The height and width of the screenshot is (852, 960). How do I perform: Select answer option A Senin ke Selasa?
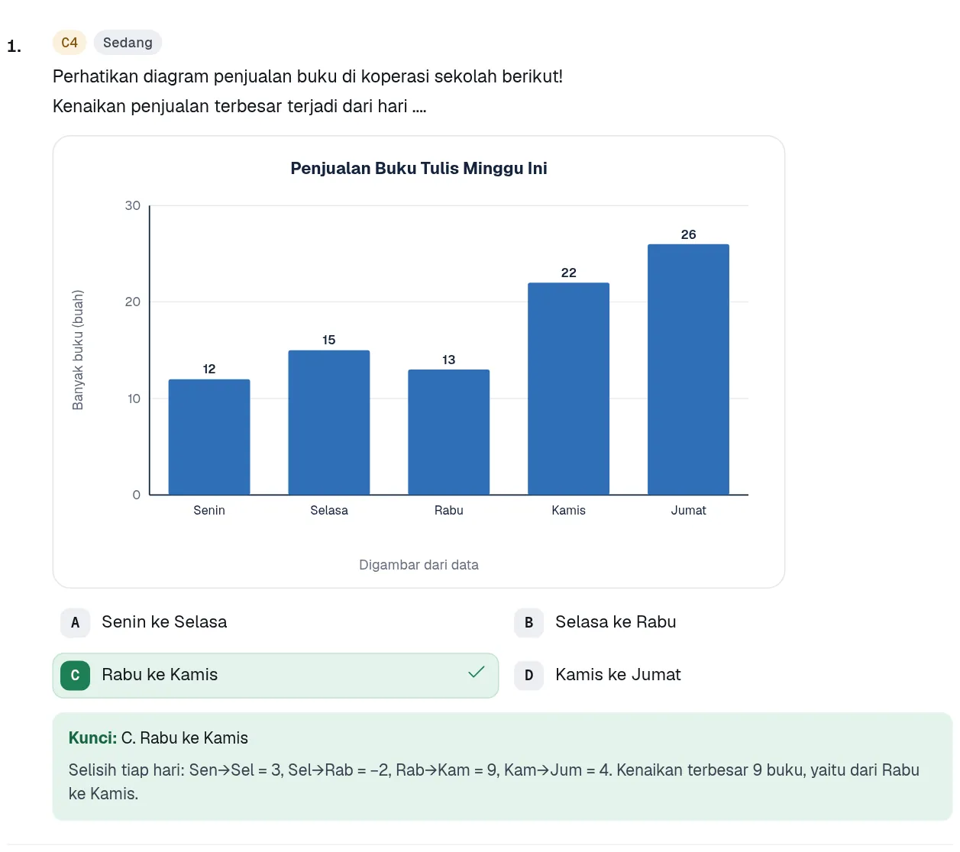click(275, 622)
